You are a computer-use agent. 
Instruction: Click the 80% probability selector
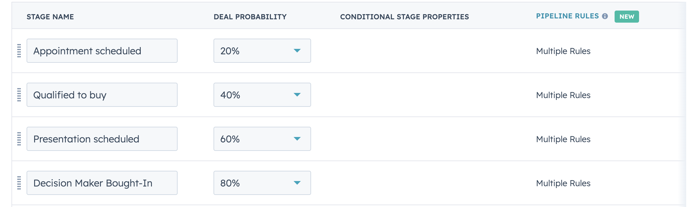click(262, 183)
